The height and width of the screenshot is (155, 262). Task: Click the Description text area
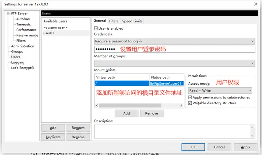tap(172, 131)
